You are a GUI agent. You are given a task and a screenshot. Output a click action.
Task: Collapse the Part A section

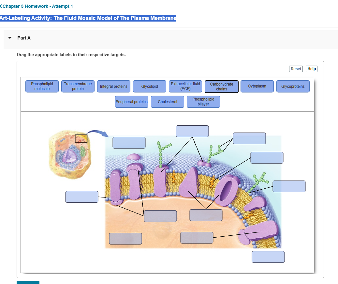point(9,38)
